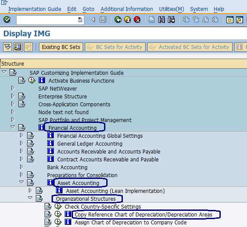Image resolution: width=247 pixels, height=227 pixels.
Task: Click the Structure column header
Action: (123, 64)
